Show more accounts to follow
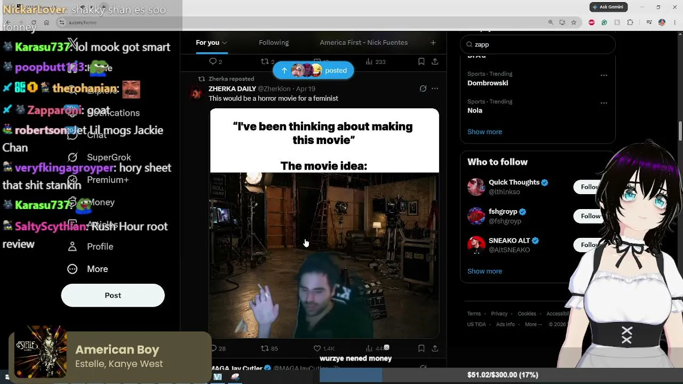Screen dimensions: 683x384 click(x=485, y=271)
